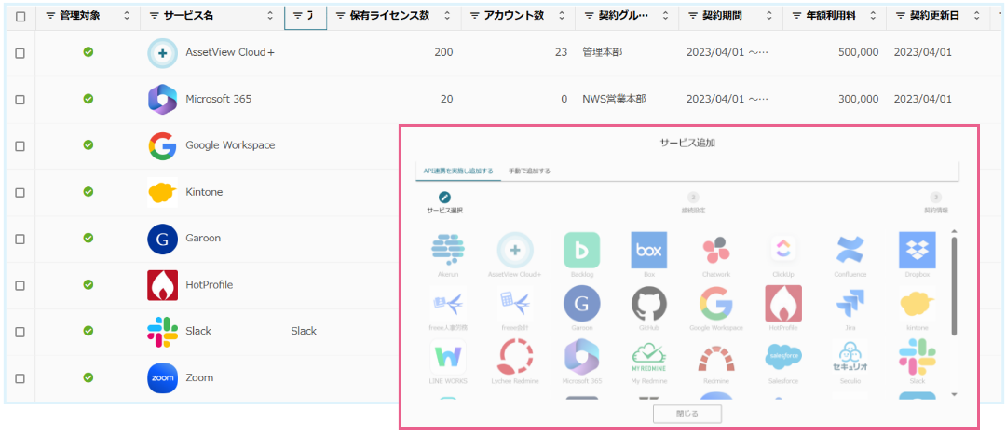Click the 閉じる button

click(687, 415)
